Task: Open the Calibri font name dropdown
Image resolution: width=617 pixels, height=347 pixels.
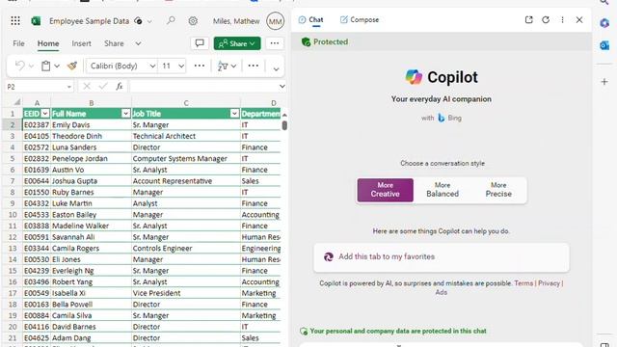Action: (x=152, y=67)
